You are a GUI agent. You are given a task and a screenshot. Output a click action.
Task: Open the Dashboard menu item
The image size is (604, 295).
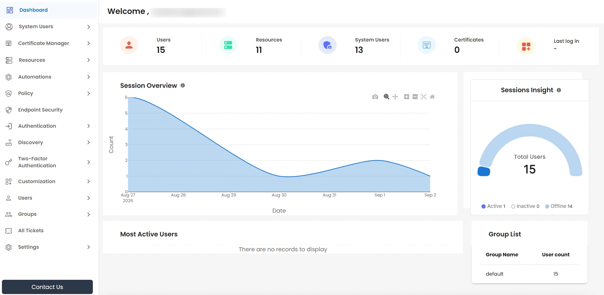[48, 10]
